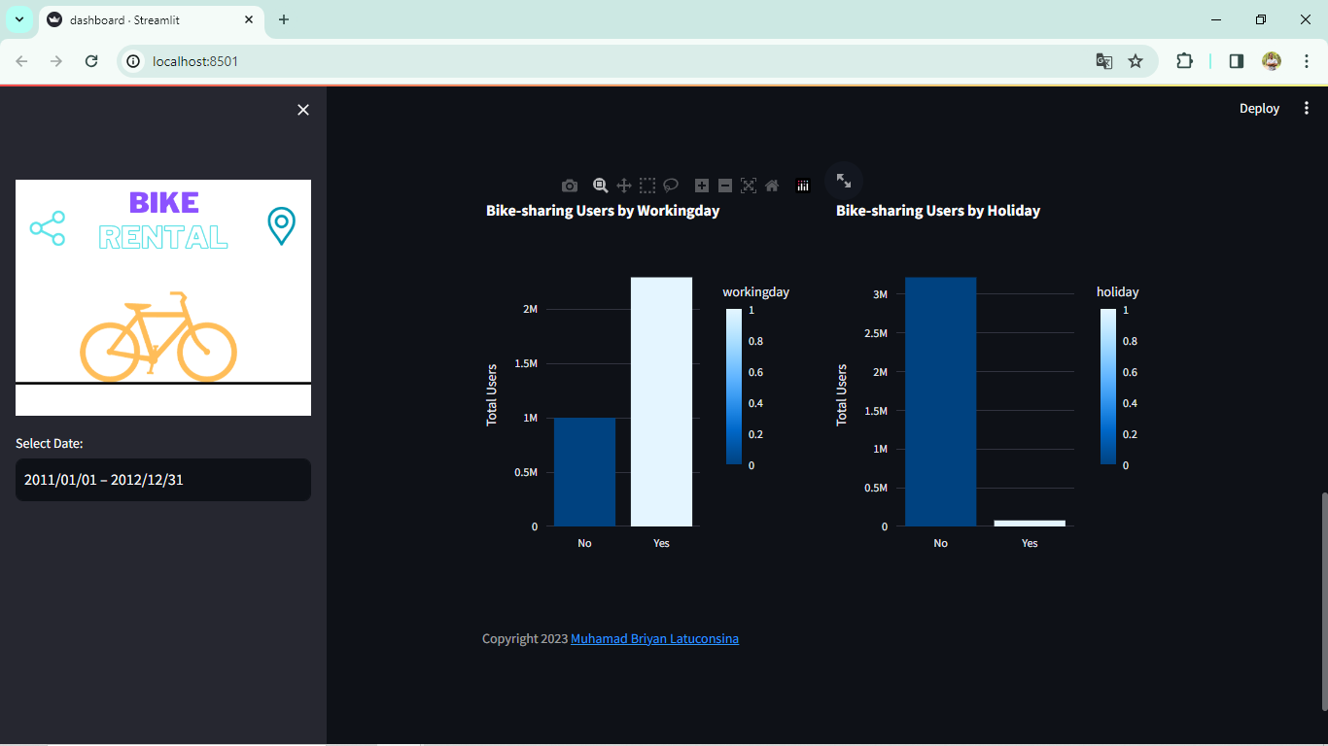Click the holiday 'No' bar
The width and height of the screenshot is (1328, 746).
[940, 402]
